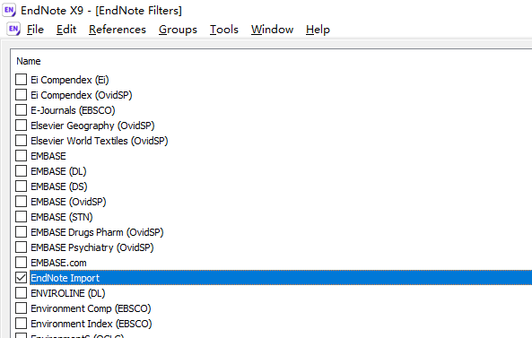Open the Tools menu
532x338 pixels.
click(x=224, y=30)
